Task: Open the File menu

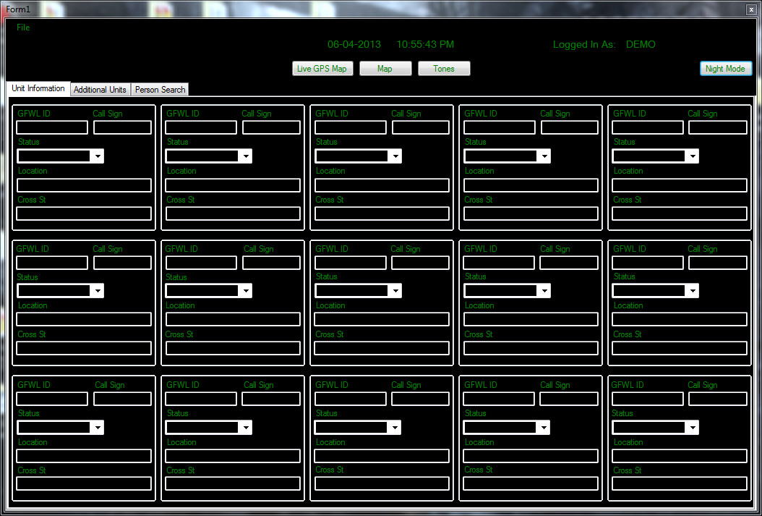Action: tap(23, 28)
